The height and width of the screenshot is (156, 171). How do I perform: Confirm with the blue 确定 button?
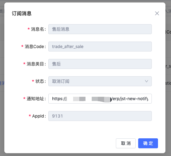pyautogui.click(x=148, y=143)
